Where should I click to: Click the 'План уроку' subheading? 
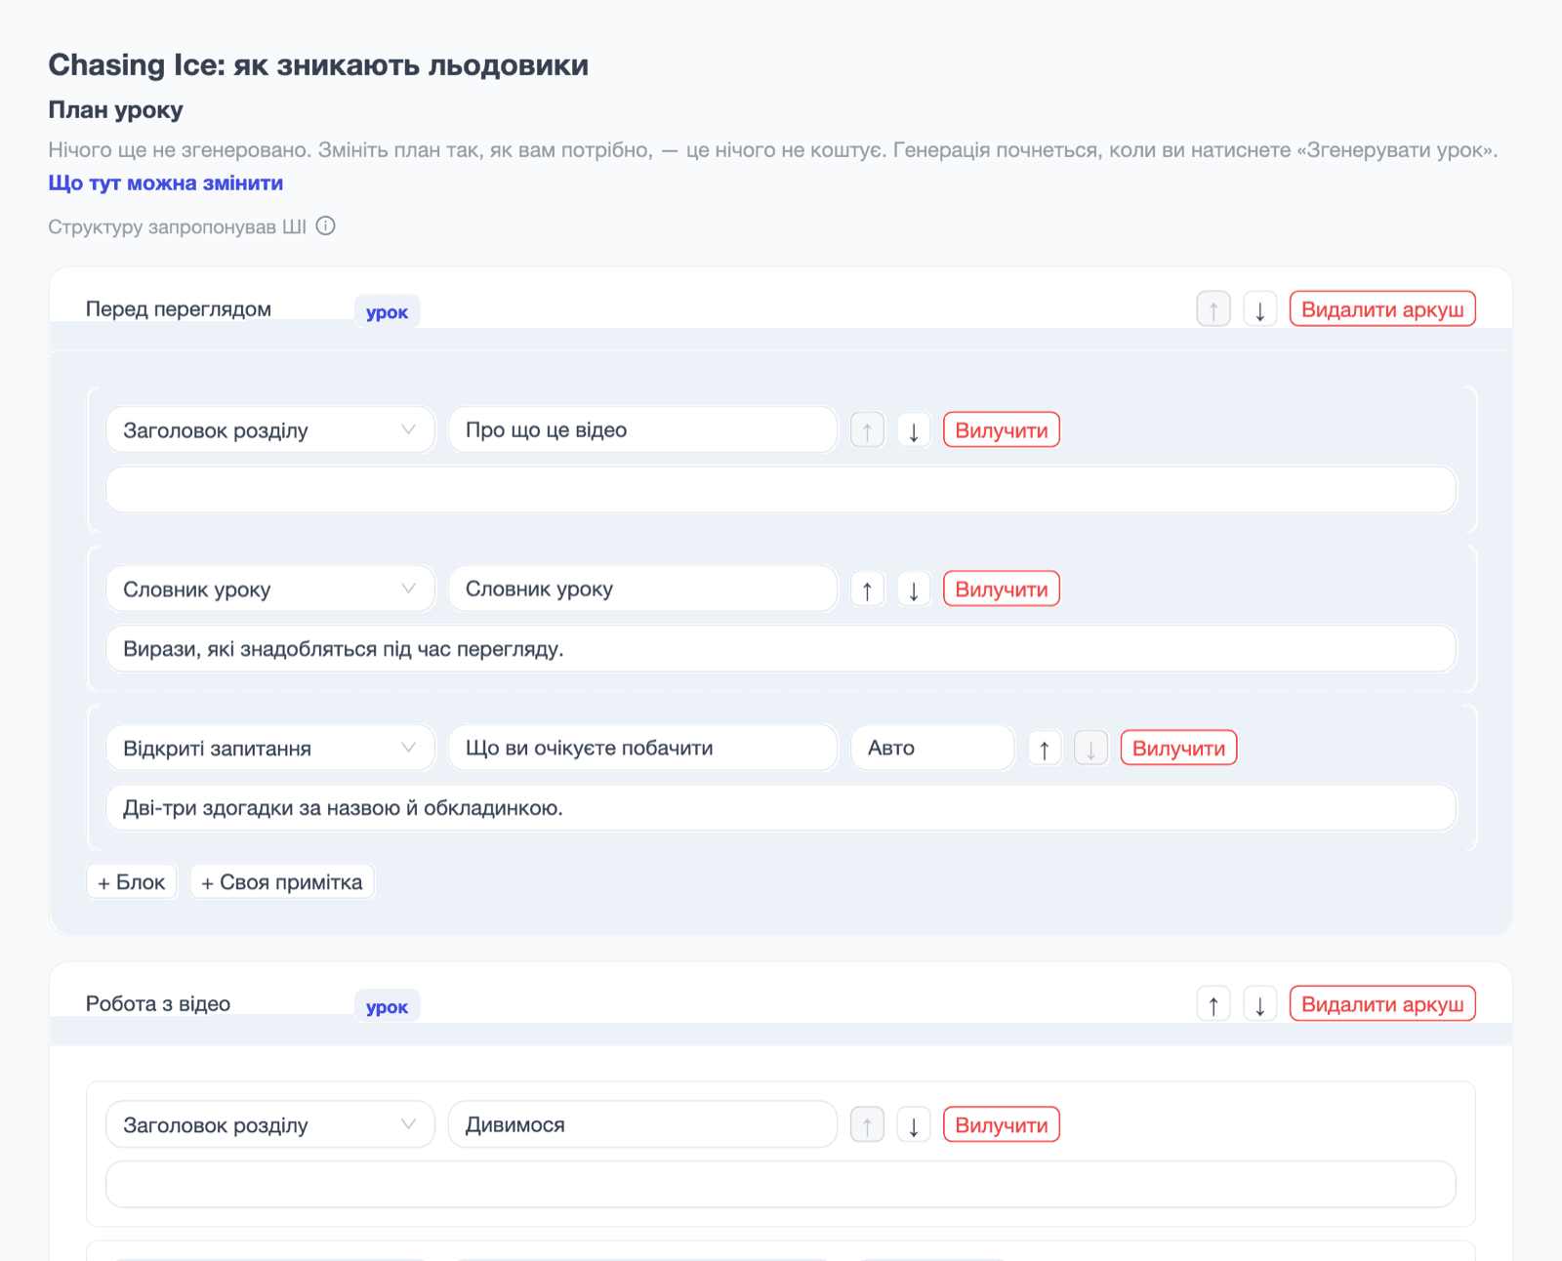tap(115, 110)
